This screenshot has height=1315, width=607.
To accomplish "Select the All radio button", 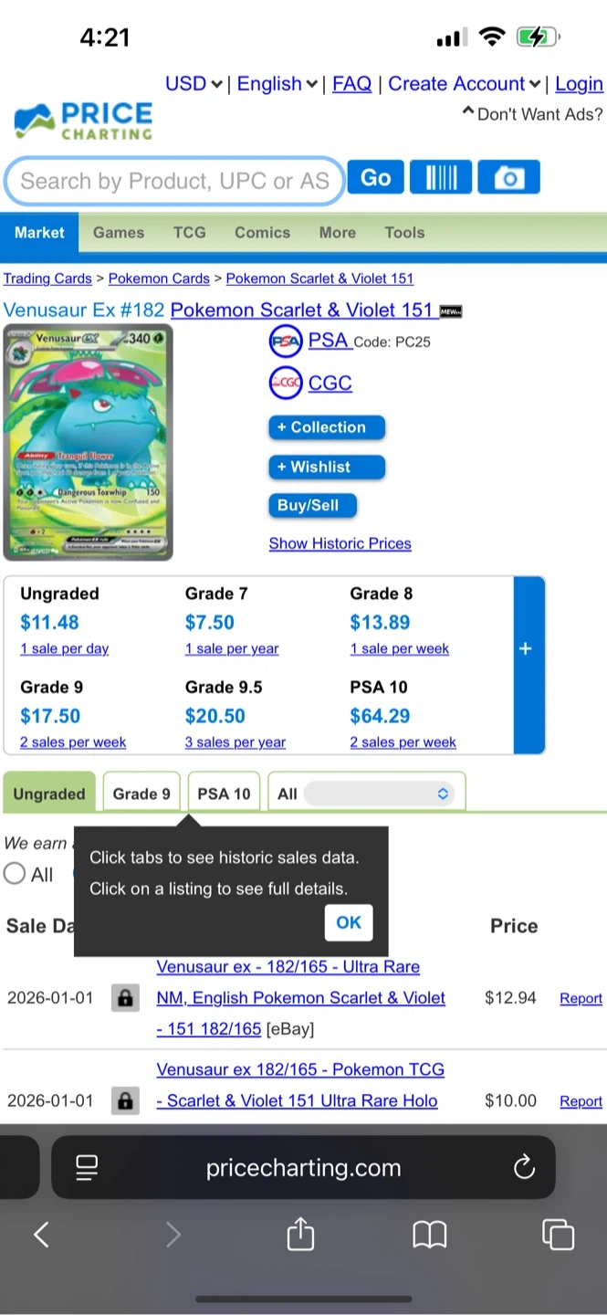I will (x=15, y=874).
